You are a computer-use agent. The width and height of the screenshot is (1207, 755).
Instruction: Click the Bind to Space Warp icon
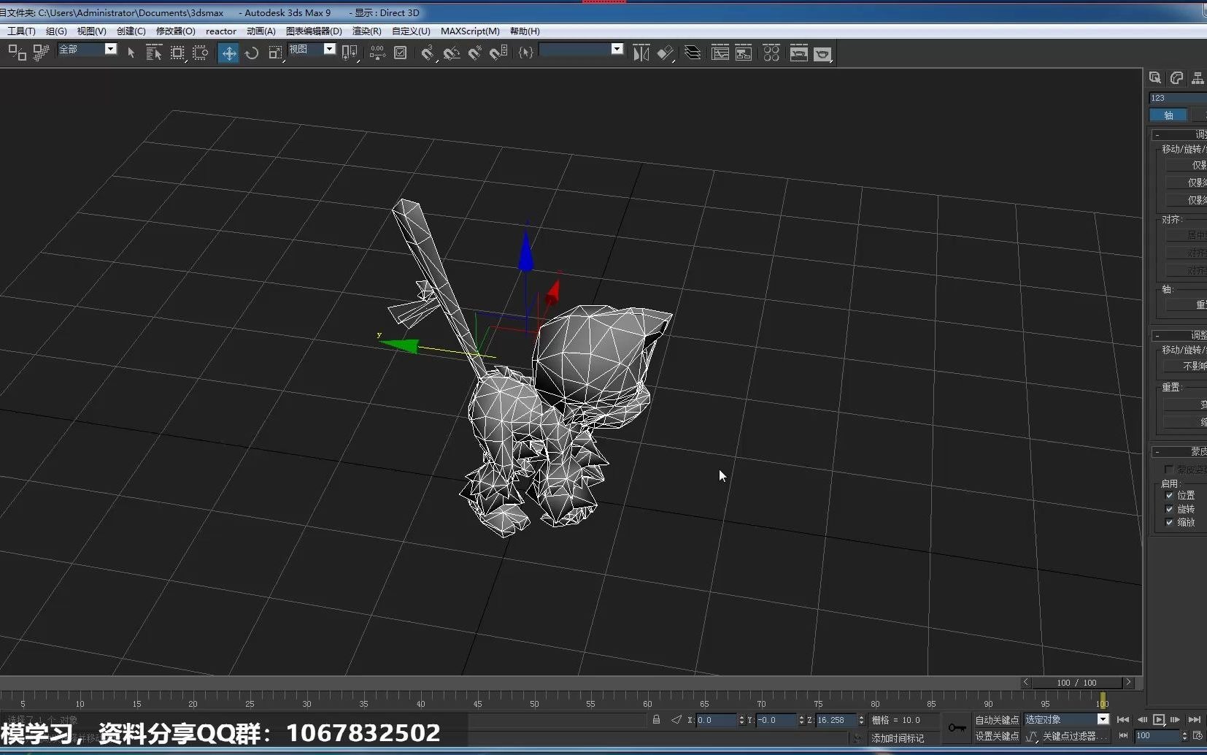tap(41, 53)
